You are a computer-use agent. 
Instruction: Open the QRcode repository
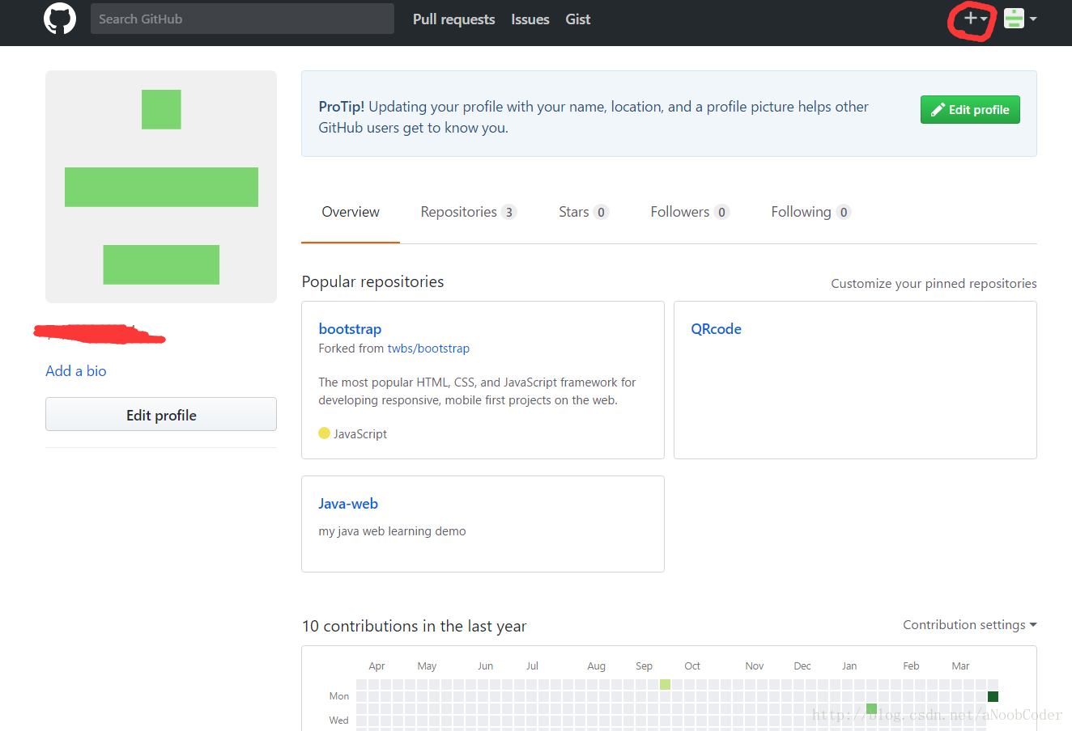tap(716, 329)
